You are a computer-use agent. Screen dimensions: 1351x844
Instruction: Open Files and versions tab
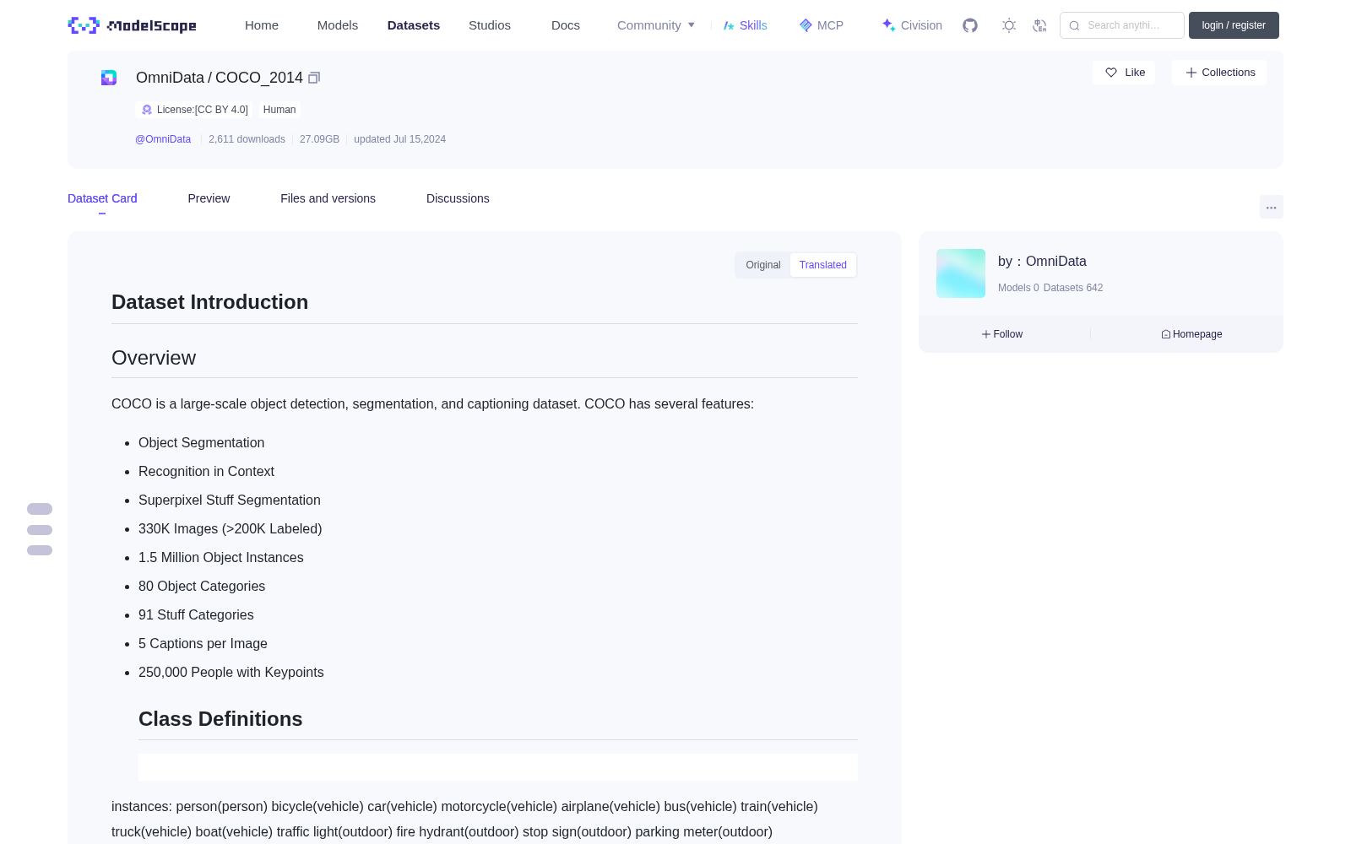[328, 198]
